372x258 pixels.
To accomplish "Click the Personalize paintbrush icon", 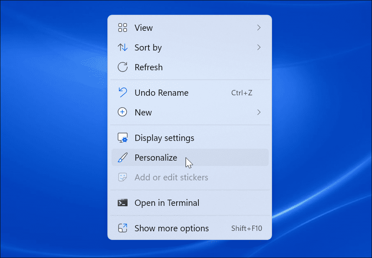I will pyautogui.click(x=122, y=157).
